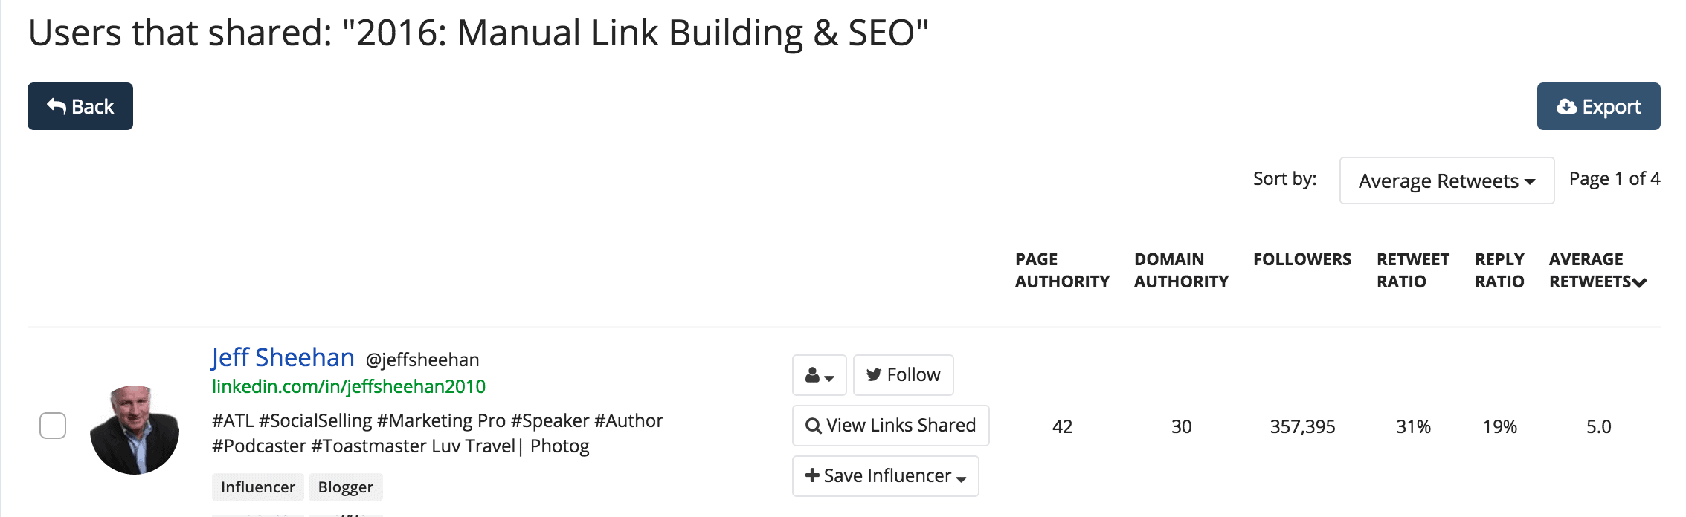Select the Blogger tag
Viewport: 1686px width, 517px height.
tap(346, 487)
